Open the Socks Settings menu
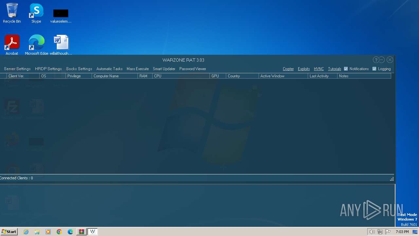Image resolution: width=419 pixels, height=236 pixels. [x=79, y=69]
